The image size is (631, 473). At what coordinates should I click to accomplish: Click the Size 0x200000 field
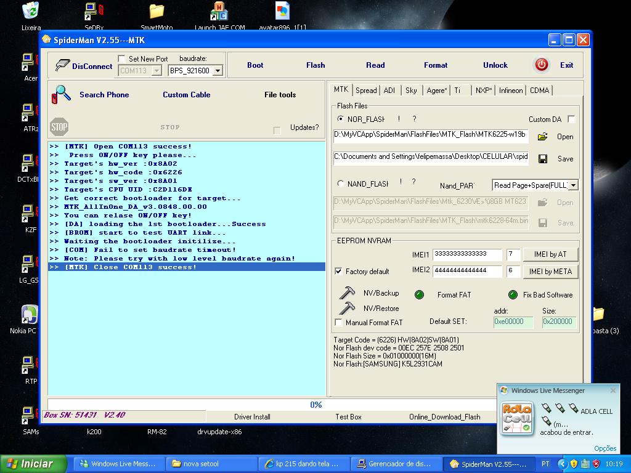559,321
